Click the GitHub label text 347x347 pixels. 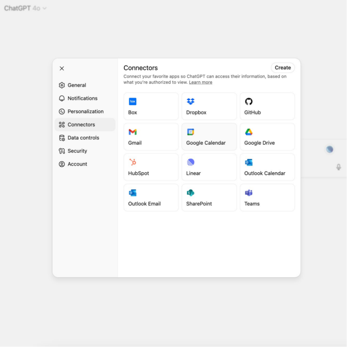[253, 112]
